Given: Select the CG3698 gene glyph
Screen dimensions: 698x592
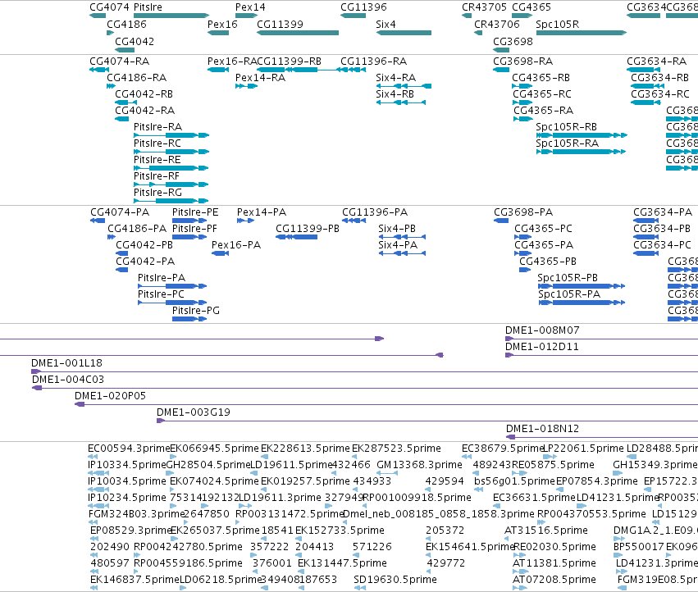Looking at the screenshot, I should [x=501, y=50].
